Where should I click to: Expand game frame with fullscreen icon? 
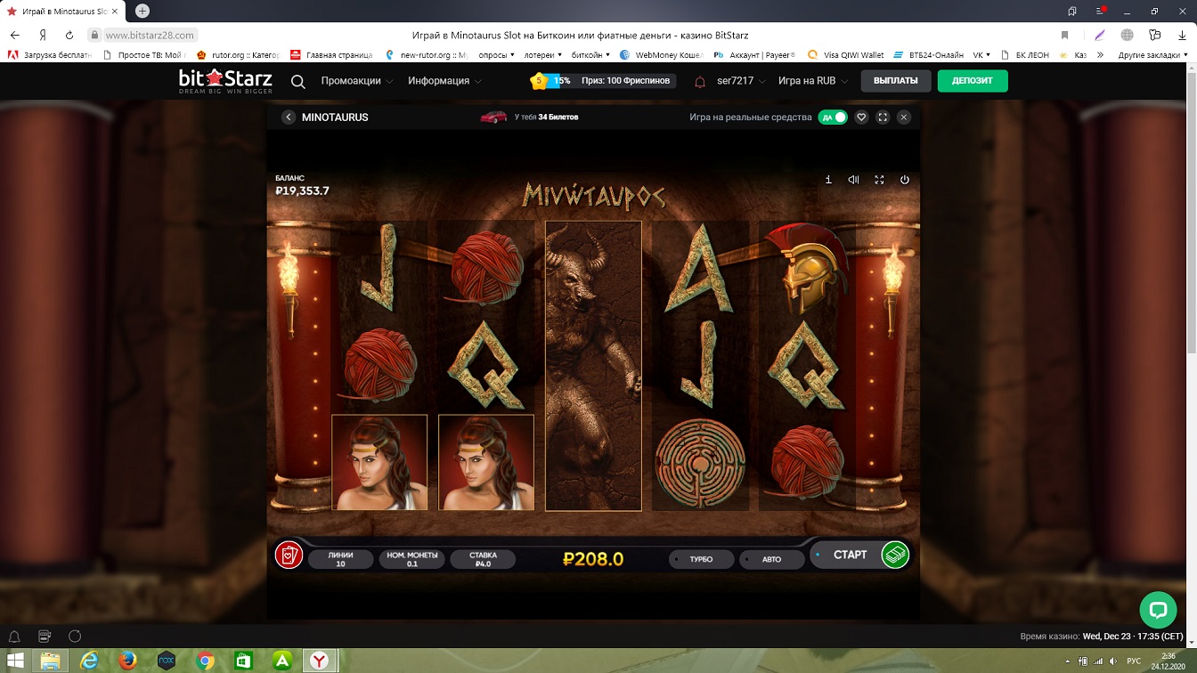(883, 118)
